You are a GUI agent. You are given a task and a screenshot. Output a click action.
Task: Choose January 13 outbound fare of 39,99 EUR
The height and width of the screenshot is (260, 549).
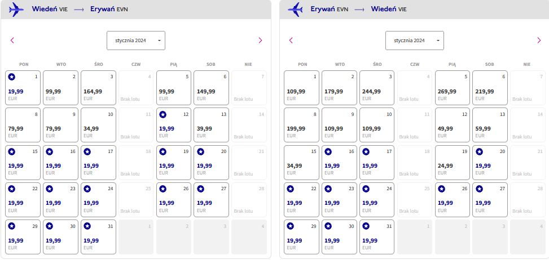click(211, 125)
